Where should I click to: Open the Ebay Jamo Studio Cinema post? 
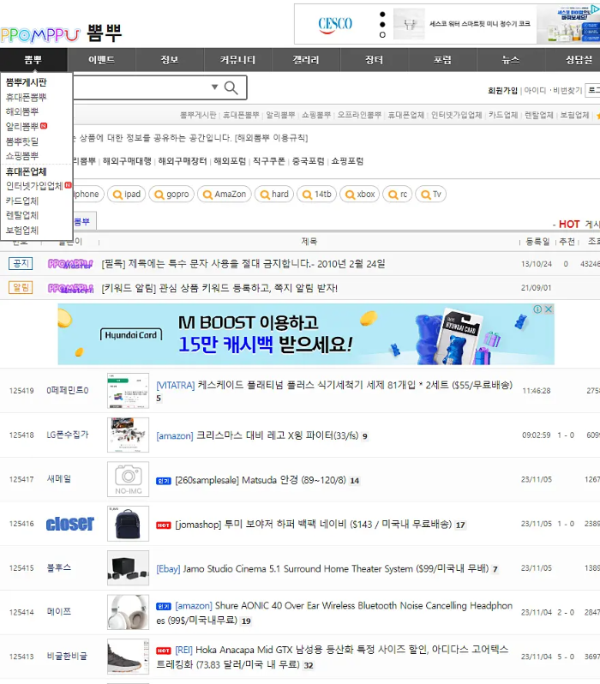click(322, 569)
